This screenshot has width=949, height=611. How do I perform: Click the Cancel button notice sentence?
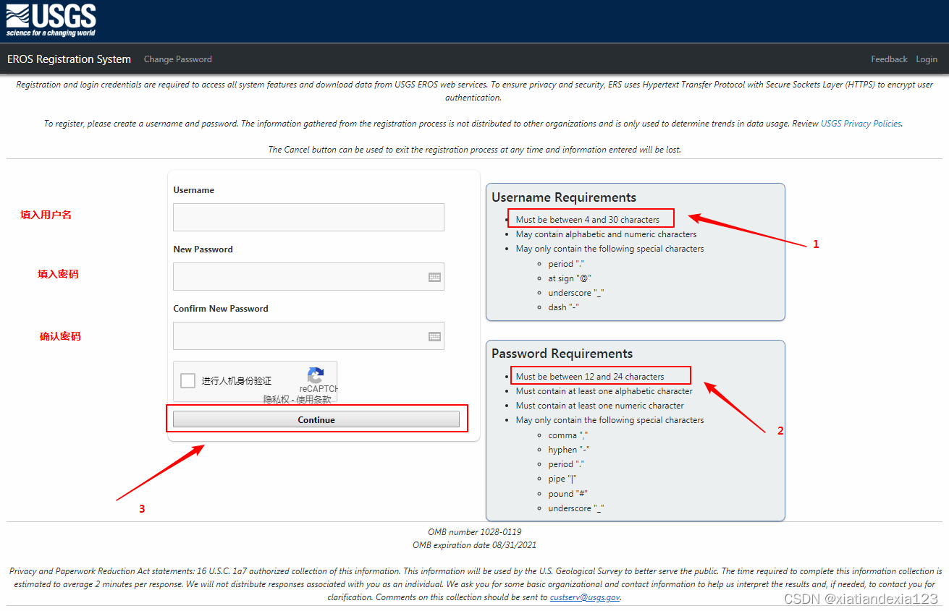pyautogui.click(x=475, y=150)
